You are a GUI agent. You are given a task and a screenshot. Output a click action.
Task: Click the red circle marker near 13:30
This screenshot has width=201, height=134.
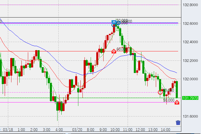[x=160, y=92]
